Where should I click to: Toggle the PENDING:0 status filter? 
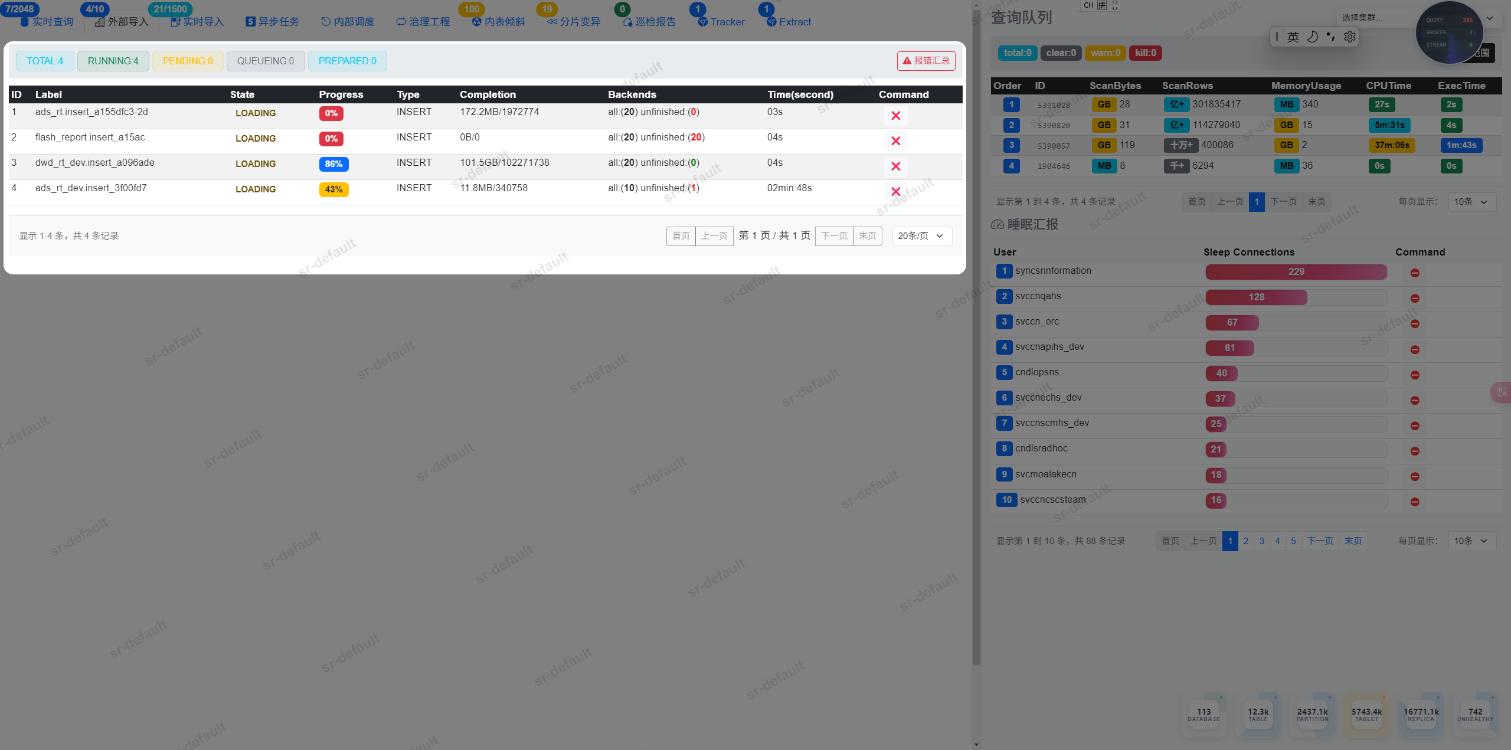coord(188,61)
